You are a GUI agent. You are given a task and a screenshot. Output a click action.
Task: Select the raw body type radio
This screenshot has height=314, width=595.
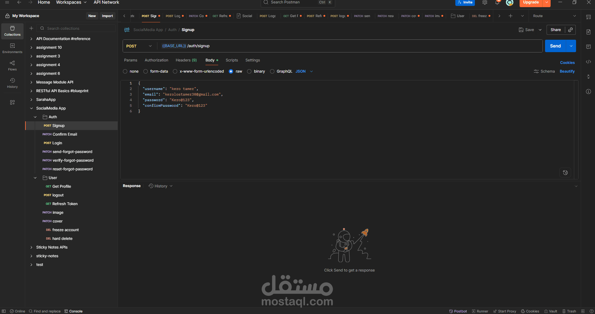231,71
